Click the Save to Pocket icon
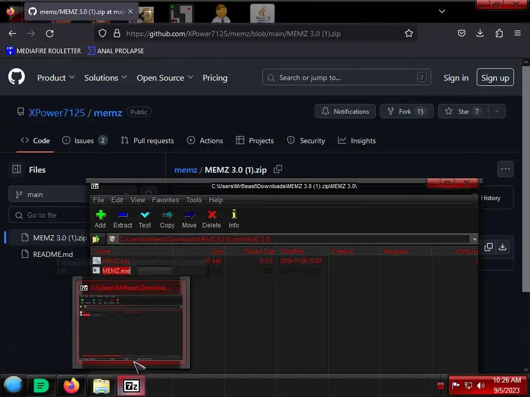The image size is (530, 397). pyautogui.click(x=461, y=33)
